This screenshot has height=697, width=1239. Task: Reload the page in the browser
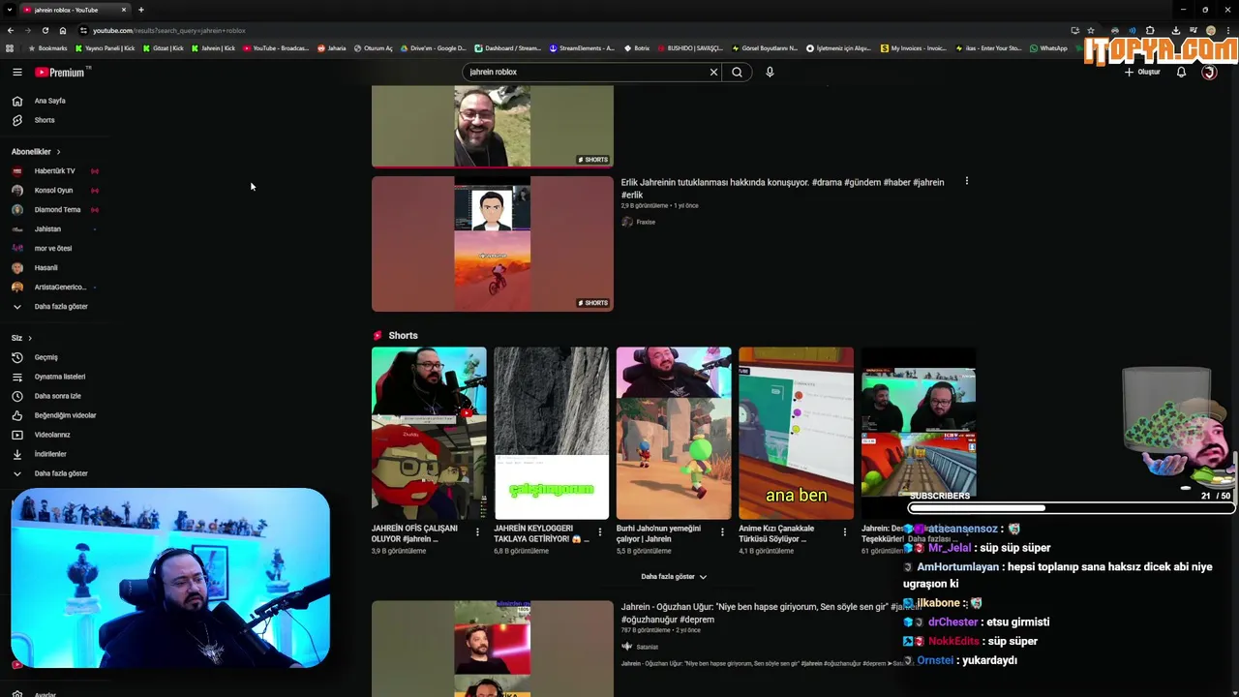[x=45, y=30]
